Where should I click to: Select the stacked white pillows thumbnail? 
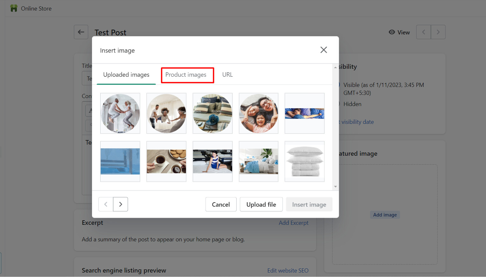point(304,161)
